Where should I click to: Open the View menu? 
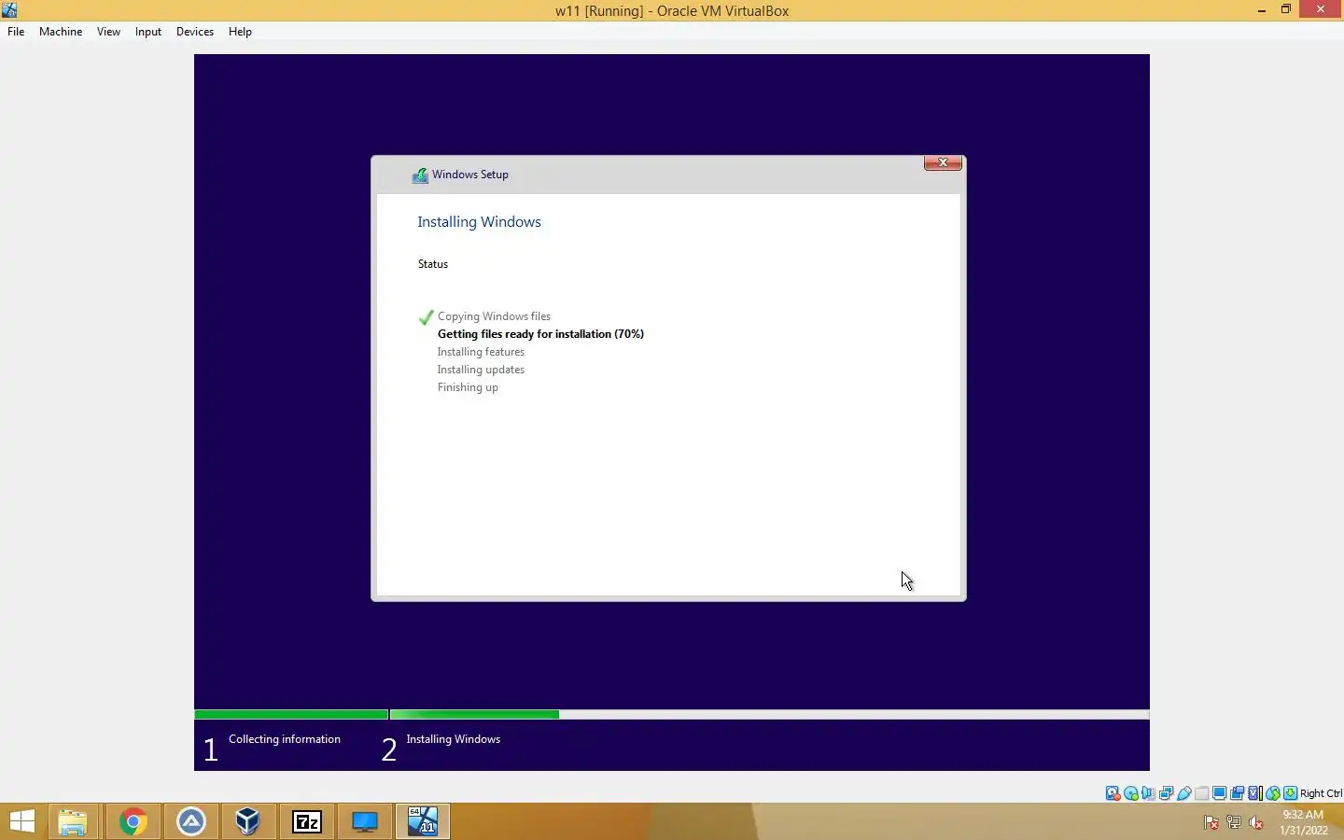pos(108,32)
